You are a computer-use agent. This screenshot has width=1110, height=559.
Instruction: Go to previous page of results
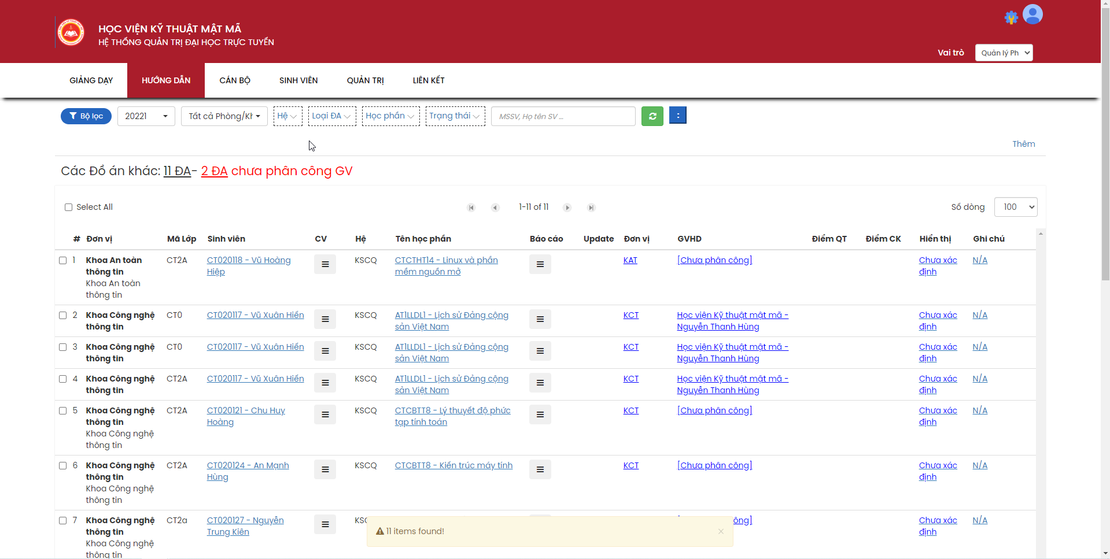pyautogui.click(x=495, y=208)
